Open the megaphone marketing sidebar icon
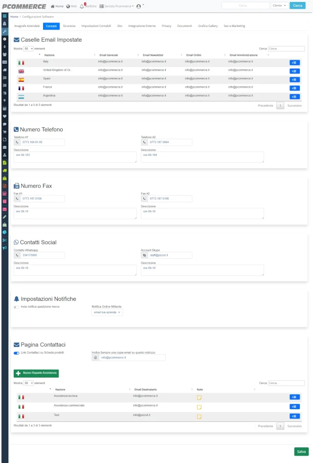Viewport: 313px width, 463px height. pos(4,248)
